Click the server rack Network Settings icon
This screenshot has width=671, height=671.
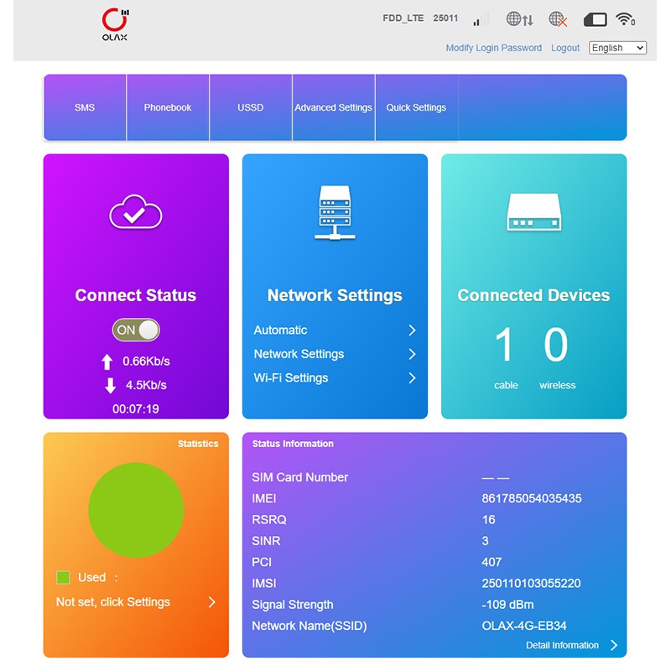click(335, 213)
